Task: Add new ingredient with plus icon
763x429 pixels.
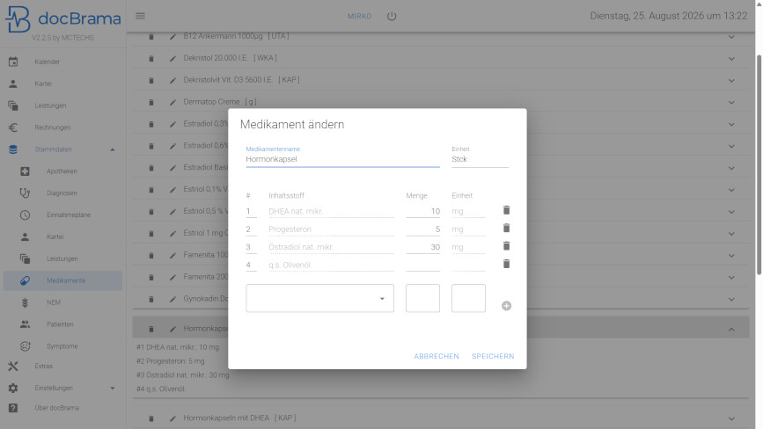Action: pyautogui.click(x=506, y=306)
